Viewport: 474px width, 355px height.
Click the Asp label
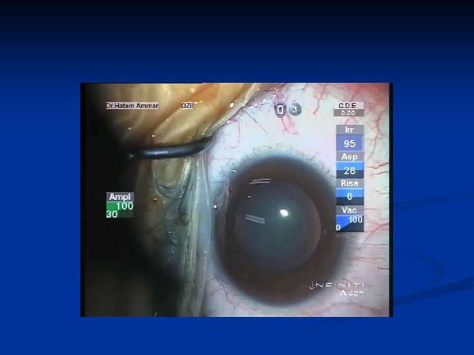tap(350, 156)
